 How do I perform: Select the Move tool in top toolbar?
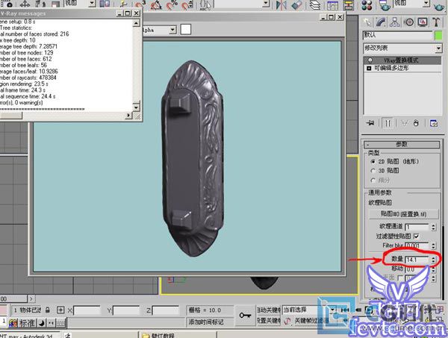click(x=25, y=4)
